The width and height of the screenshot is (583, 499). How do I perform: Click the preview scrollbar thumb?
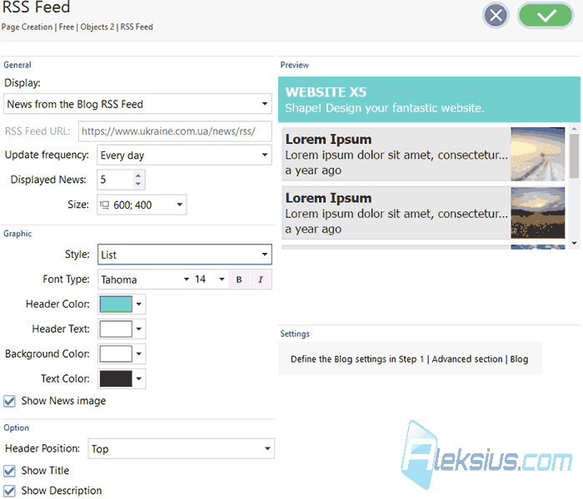[x=575, y=156]
